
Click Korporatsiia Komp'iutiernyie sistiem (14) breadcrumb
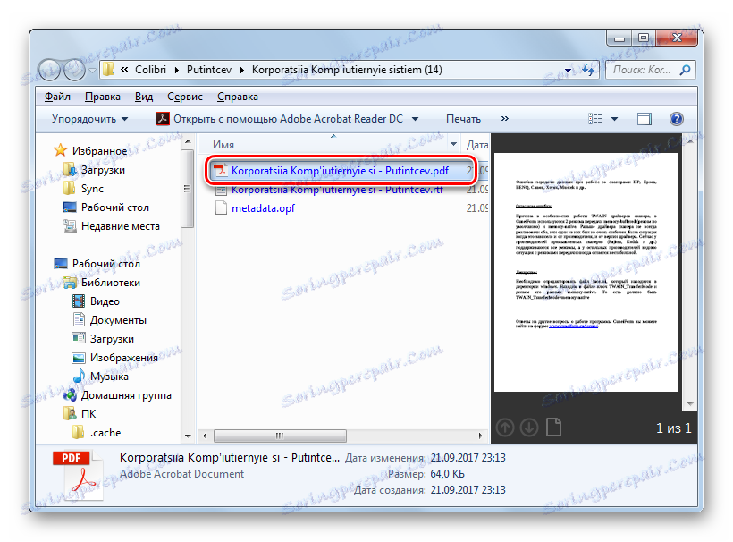pos(347,70)
